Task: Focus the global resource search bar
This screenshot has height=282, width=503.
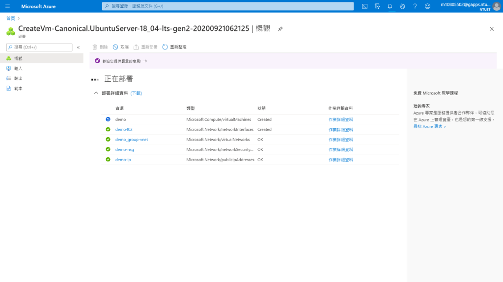Action: [228, 6]
